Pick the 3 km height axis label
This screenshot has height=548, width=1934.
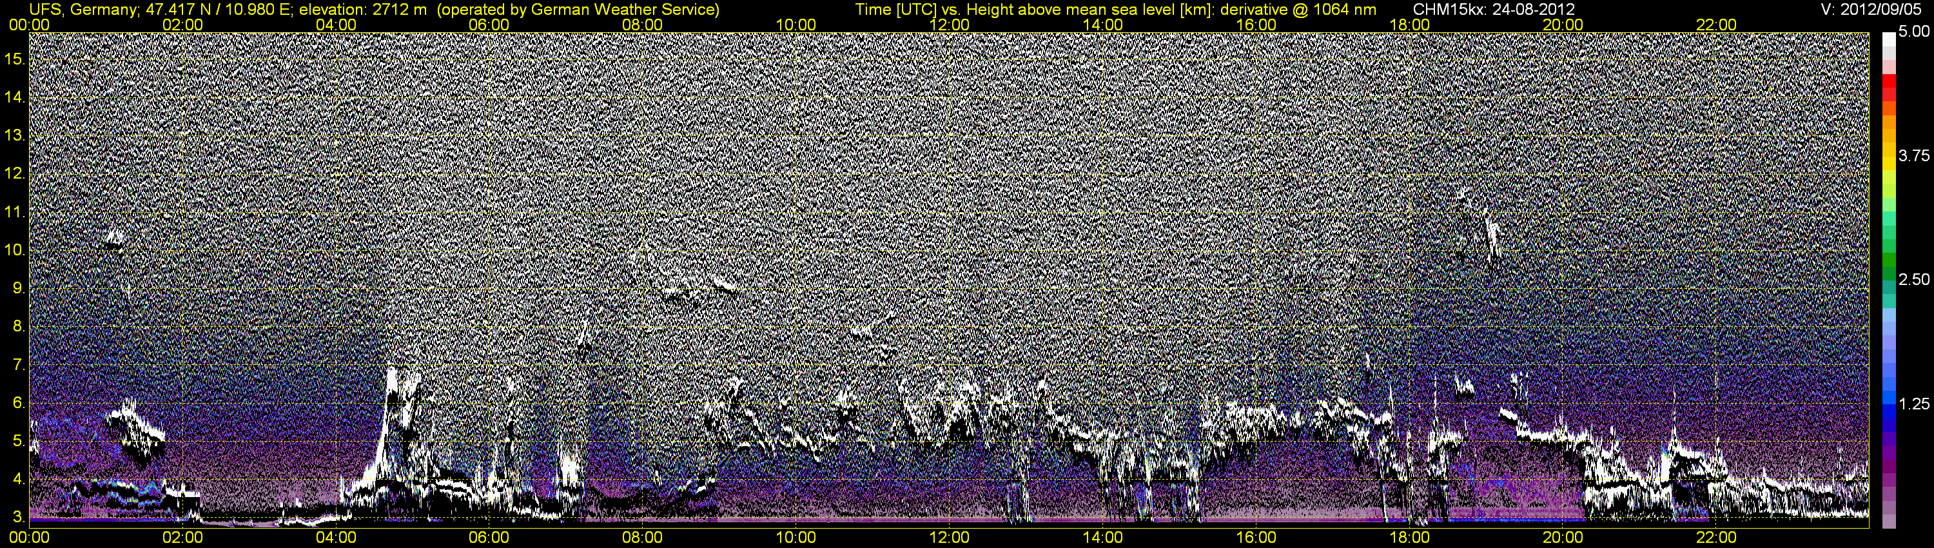click(19, 517)
